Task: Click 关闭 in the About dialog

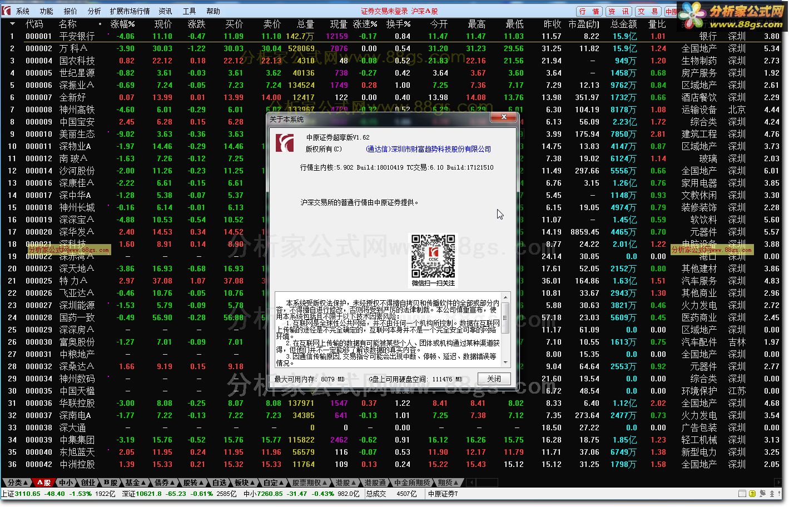Action: (x=494, y=379)
